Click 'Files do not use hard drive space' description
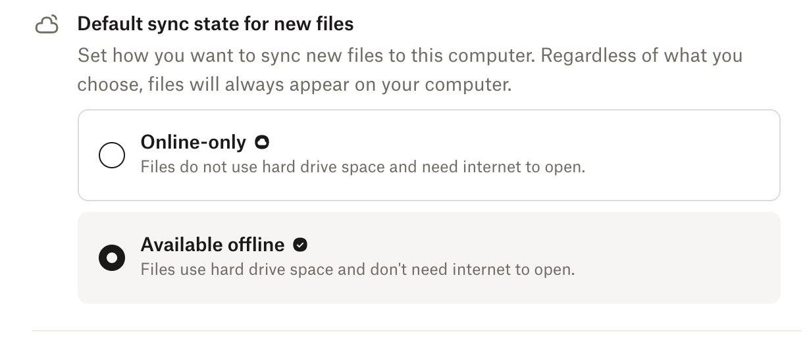The height and width of the screenshot is (338, 807). click(x=263, y=166)
